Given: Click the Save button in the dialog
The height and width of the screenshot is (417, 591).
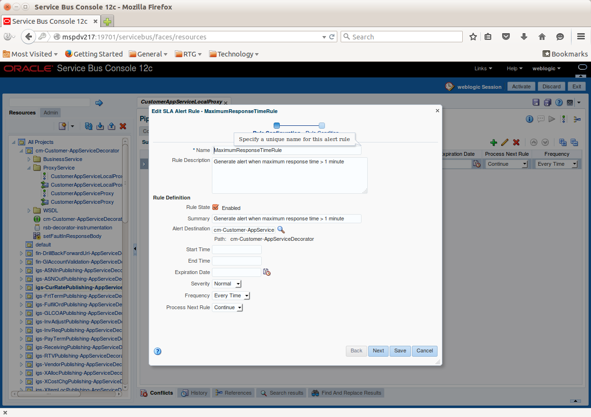Looking at the screenshot, I should pyautogui.click(x=400, y=351).
